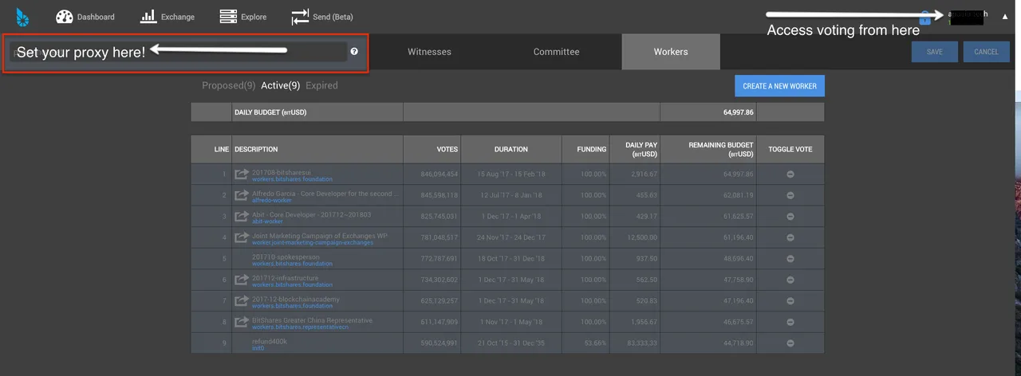The height and width of the screenshot is (376, 1021).
Task: Click the Funding column header
Action: pos(585,149)
